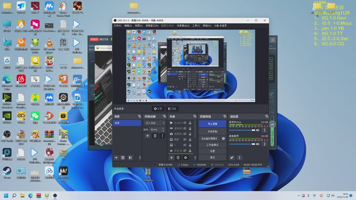The image size is (356, 200).
Task: Pop out the 场景 dock with its float icon
Action: [x=139, y=116]
